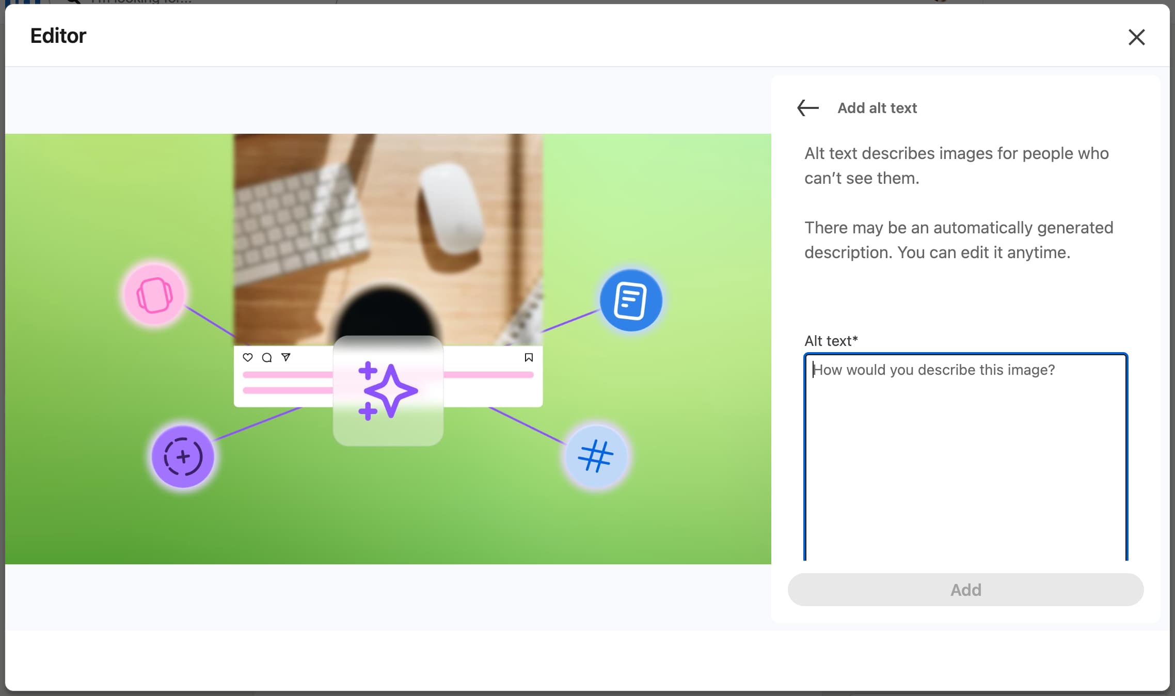Viewport: 1175px width, 696px height.
Task: Click the purple sparkle stars icon
Action: point(388,391)
